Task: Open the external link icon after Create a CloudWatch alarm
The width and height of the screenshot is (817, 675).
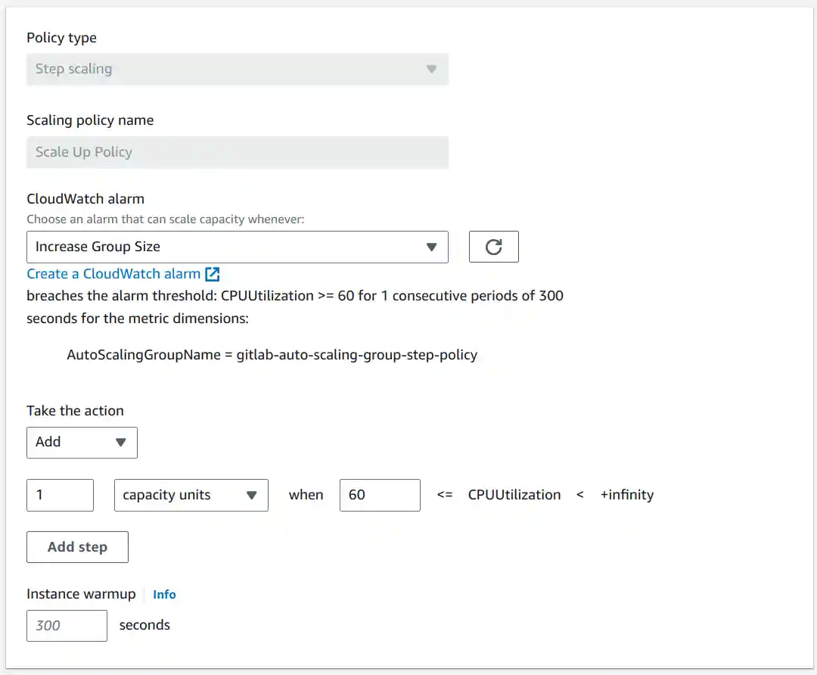Action: (213, 273)
